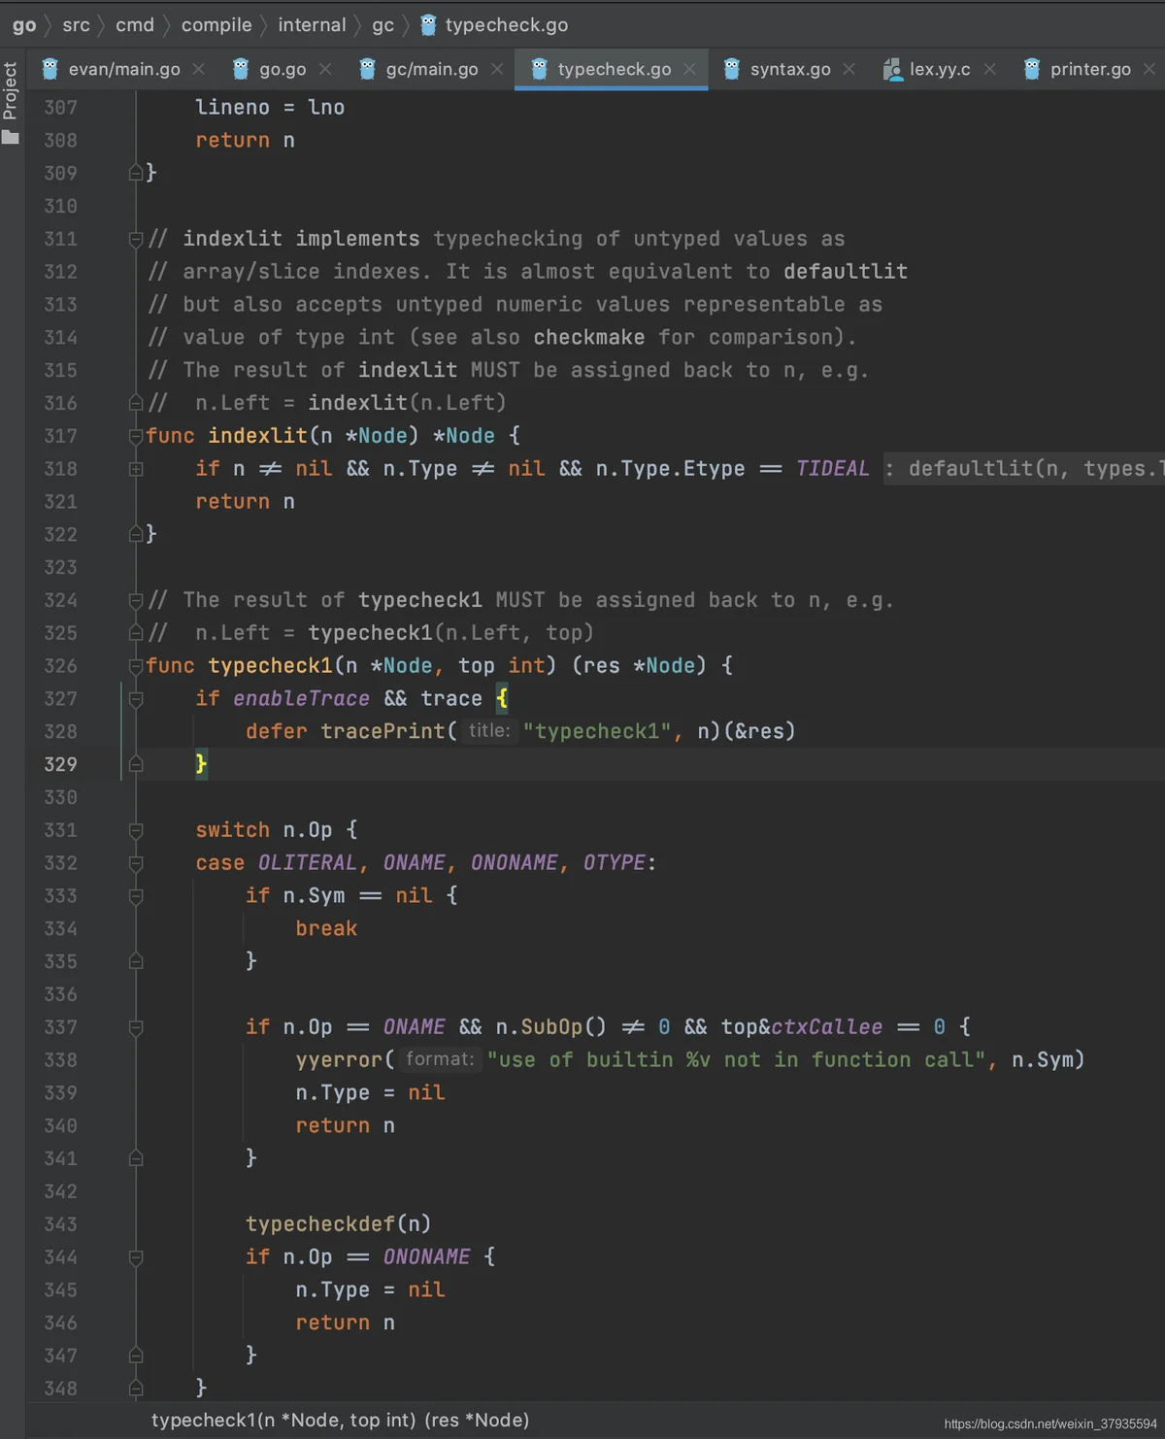Screen dimensions: 1165x1439
Task: Collapse the typecheck1 function at line 326
Action: tap(136, 666)
